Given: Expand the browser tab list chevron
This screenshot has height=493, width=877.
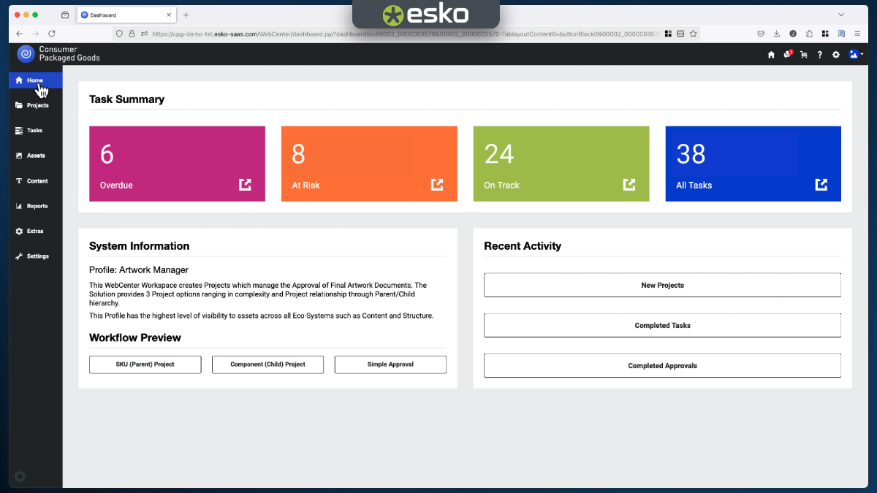Looking at the screenshot, I should coord(841,15).
